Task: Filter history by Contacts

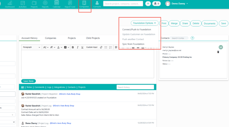Action: [x=71, y=87]
